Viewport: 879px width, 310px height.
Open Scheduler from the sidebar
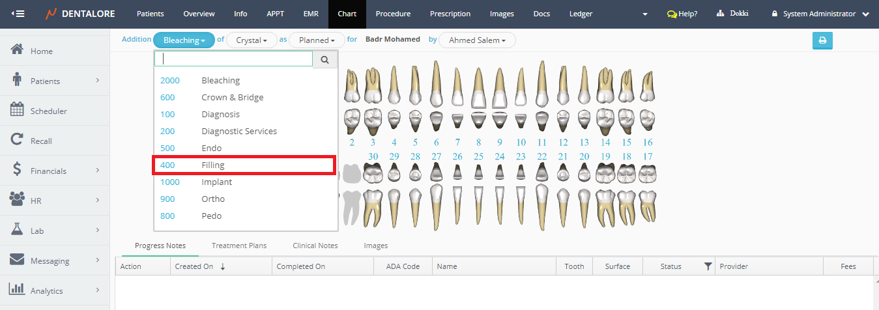point(48,111)
